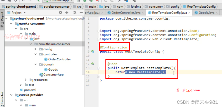Close the Goods.java editor tab

click(x=217, y=13)
